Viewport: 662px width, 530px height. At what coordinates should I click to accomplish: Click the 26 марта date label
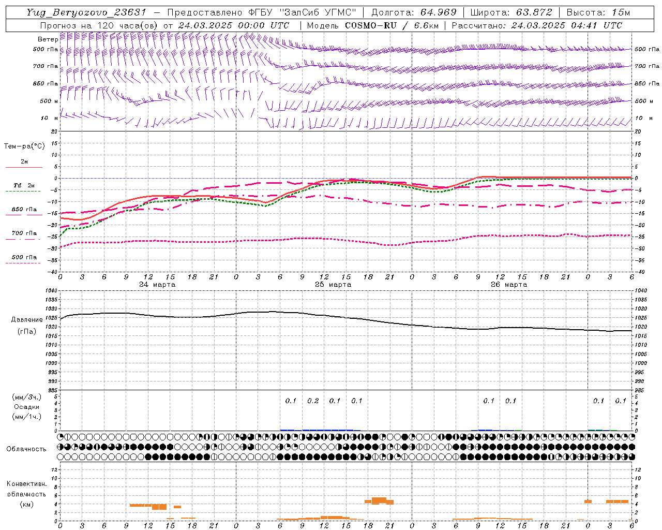(509, 285)
